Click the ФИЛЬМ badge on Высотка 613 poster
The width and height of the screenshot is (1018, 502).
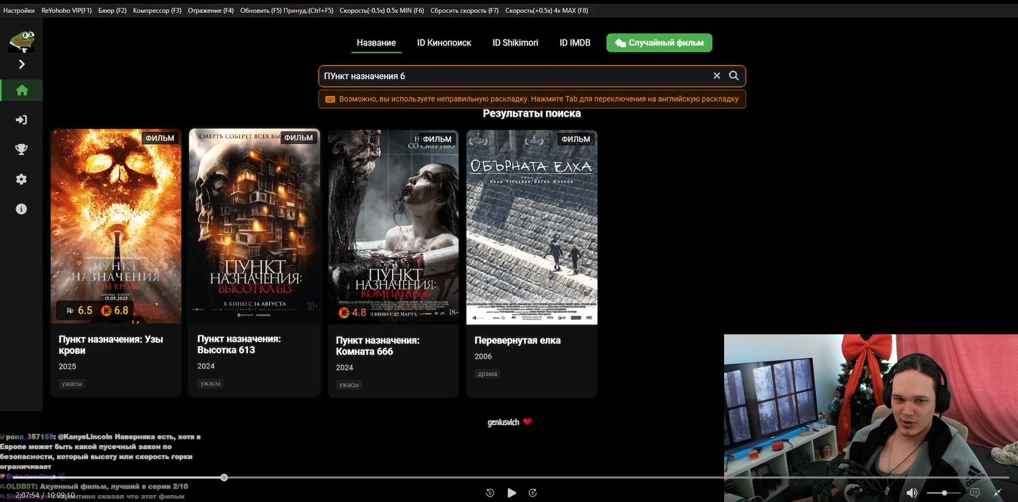pyautogui.click(x=298, y=137)
